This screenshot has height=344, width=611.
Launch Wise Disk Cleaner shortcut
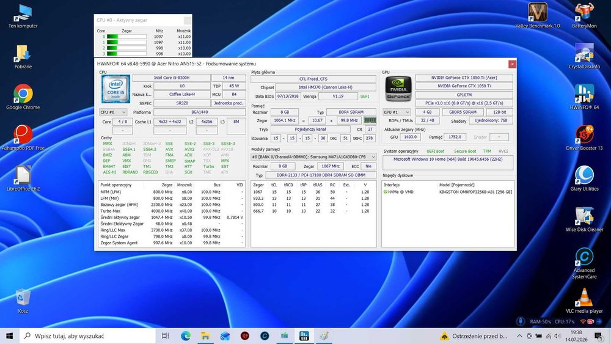click(x=584, y=219)
